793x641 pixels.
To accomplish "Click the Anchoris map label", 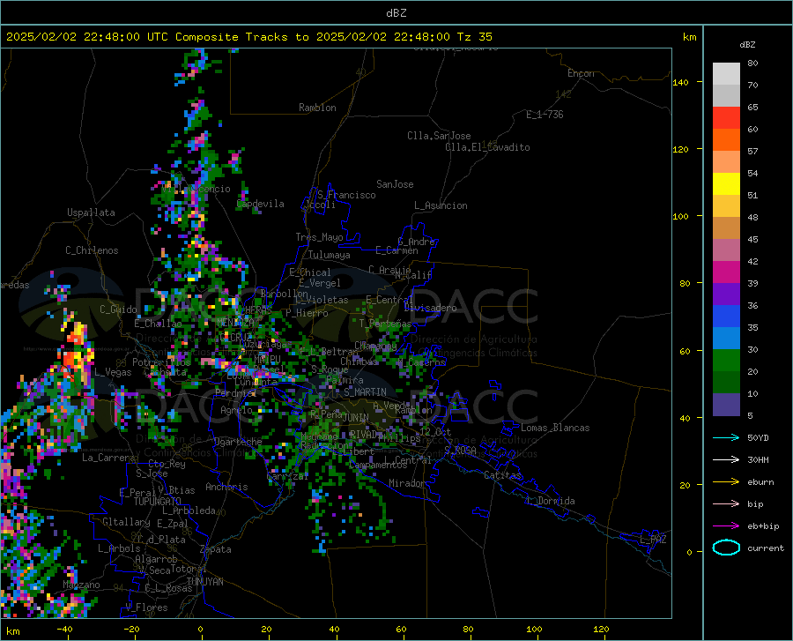I will pos(226,487).
